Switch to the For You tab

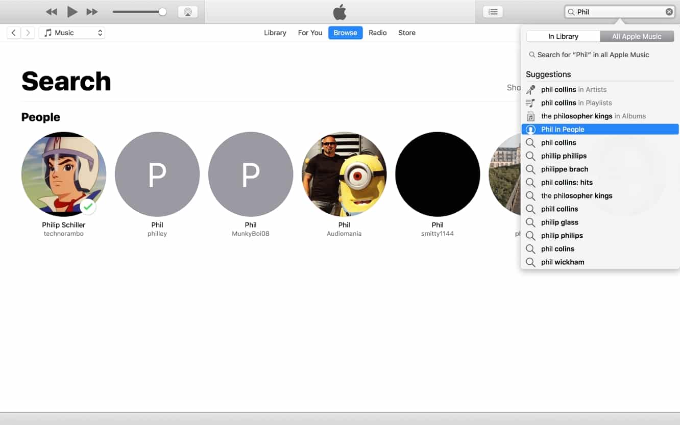[x=310, y=33]
